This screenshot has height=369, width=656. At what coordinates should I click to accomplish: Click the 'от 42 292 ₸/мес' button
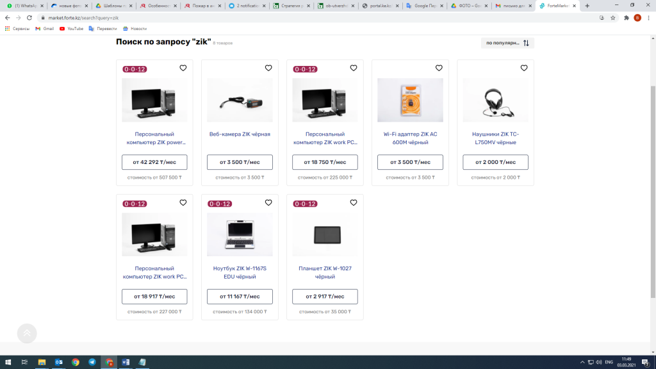[154, 162]
